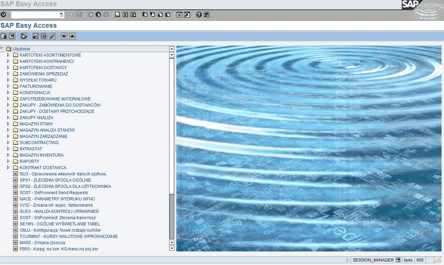This screenshot has height=265, width=444.
Task: Click the Enter checkmark icon in the toolbar
Action: [x=3, y=15]
